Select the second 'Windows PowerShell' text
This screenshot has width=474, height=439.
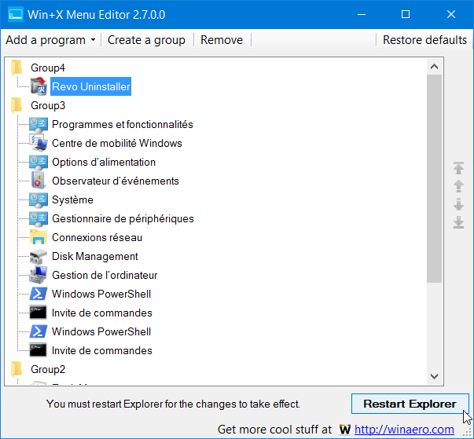[x=101, y=331]
